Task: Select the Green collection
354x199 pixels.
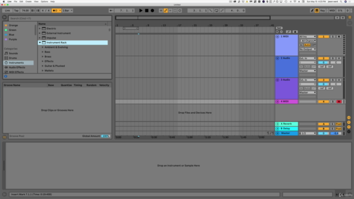Action: click(x=13, y=30)
